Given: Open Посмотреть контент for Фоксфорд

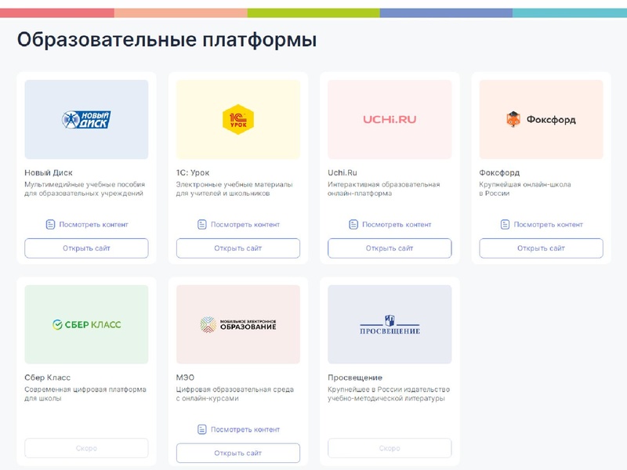Looking at the screenshot, I should click(x=542, y=222).
